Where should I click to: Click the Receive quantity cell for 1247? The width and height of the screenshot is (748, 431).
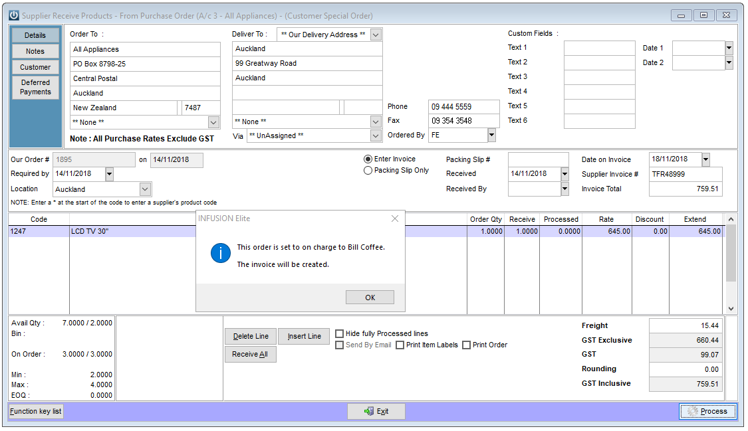pos(522,232)
